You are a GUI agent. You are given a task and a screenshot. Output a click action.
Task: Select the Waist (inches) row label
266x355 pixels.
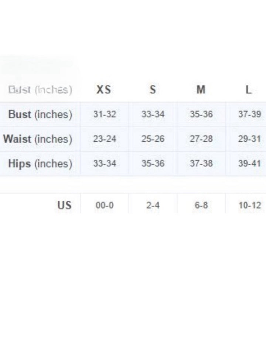38,139
